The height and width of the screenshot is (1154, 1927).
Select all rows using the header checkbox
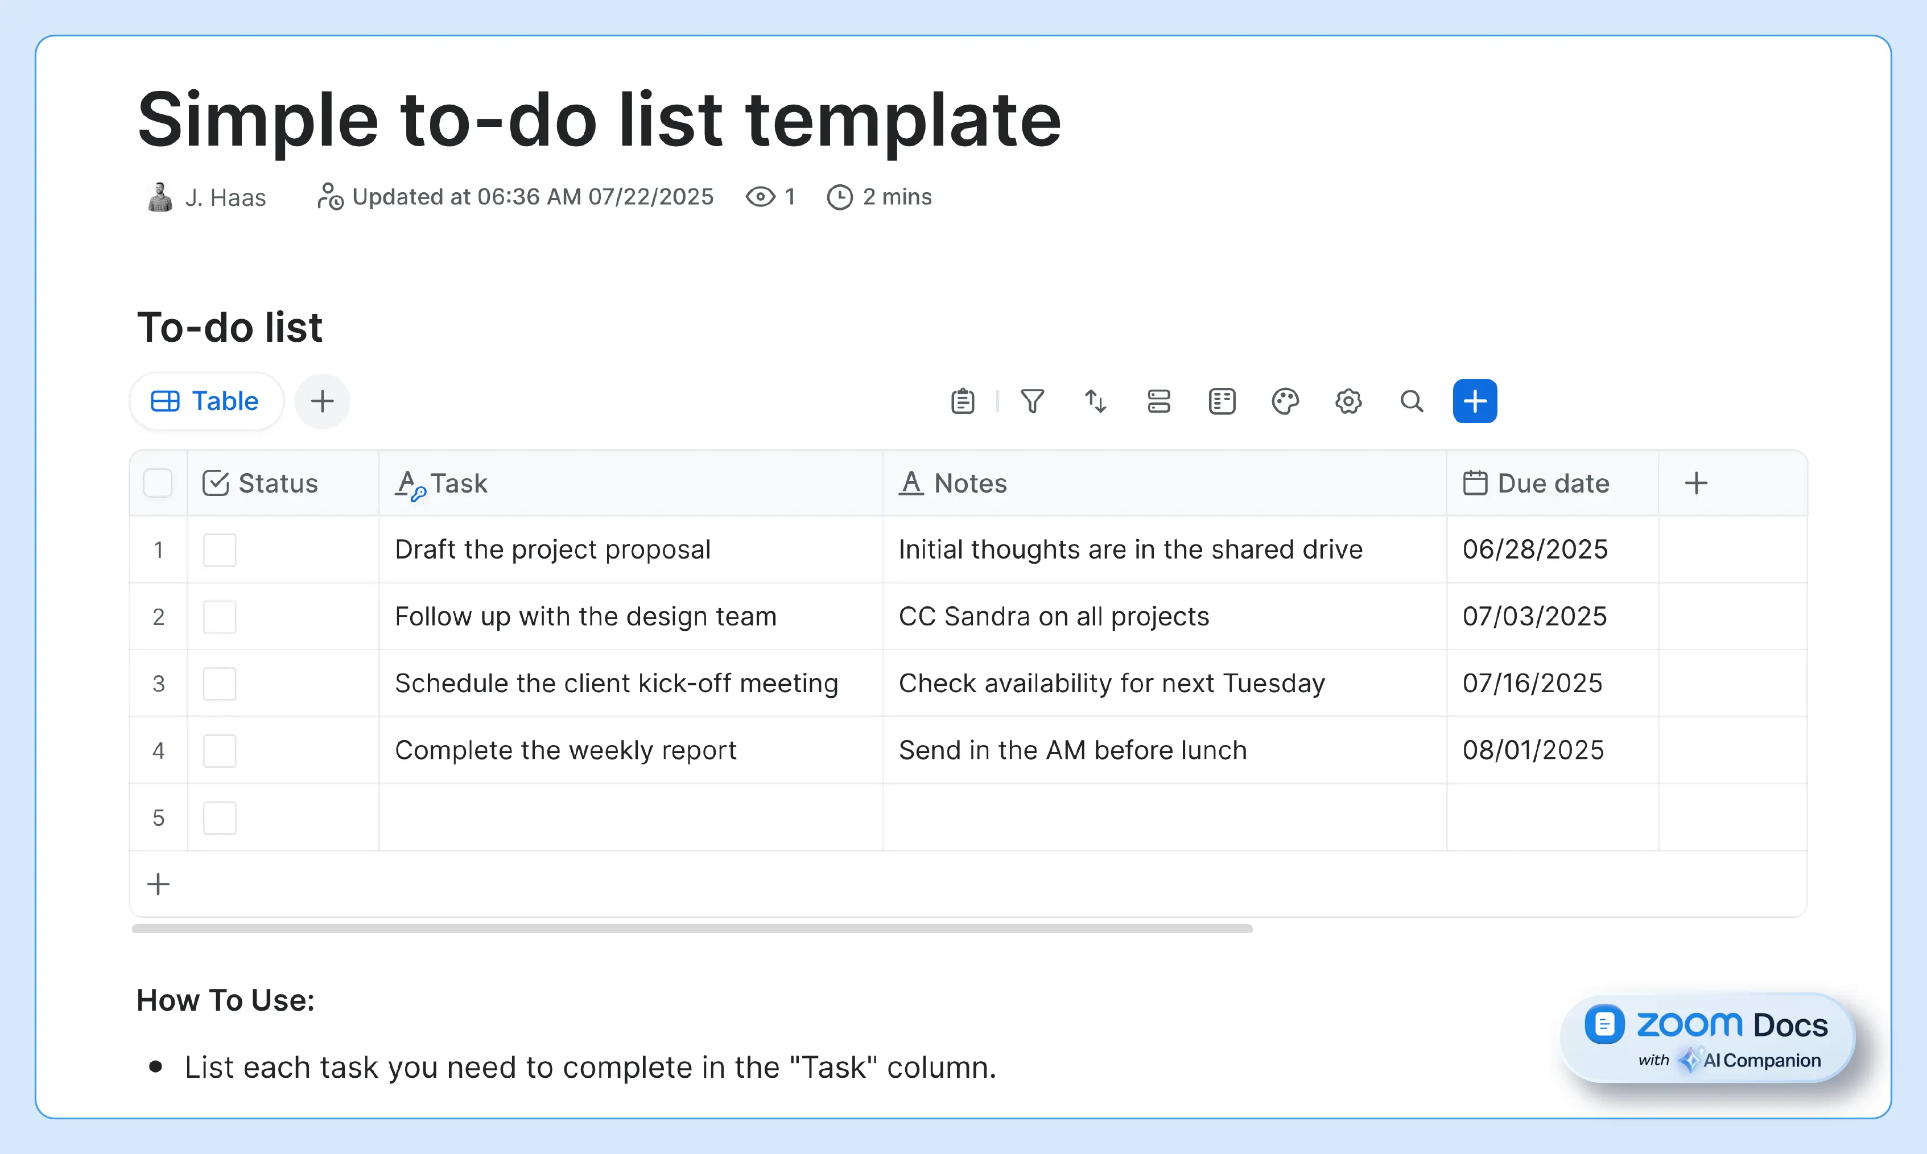coord(158,482)
